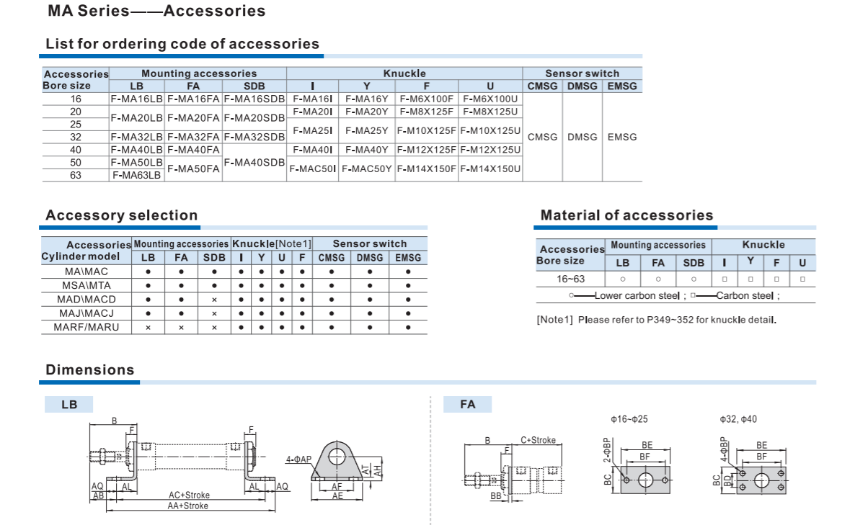Click the LB label under Dimensions
Screen dimensions: 855x525
tap(69, 405)
